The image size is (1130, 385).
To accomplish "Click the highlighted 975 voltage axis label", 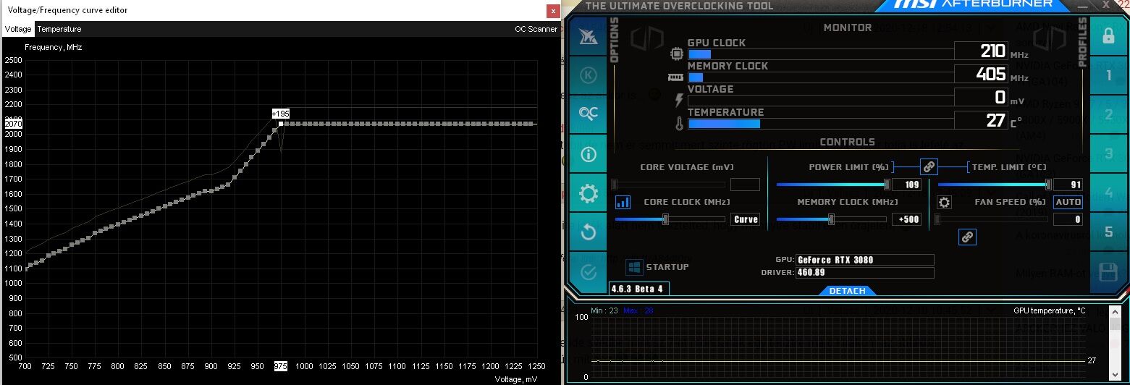I will coord(280,367).
